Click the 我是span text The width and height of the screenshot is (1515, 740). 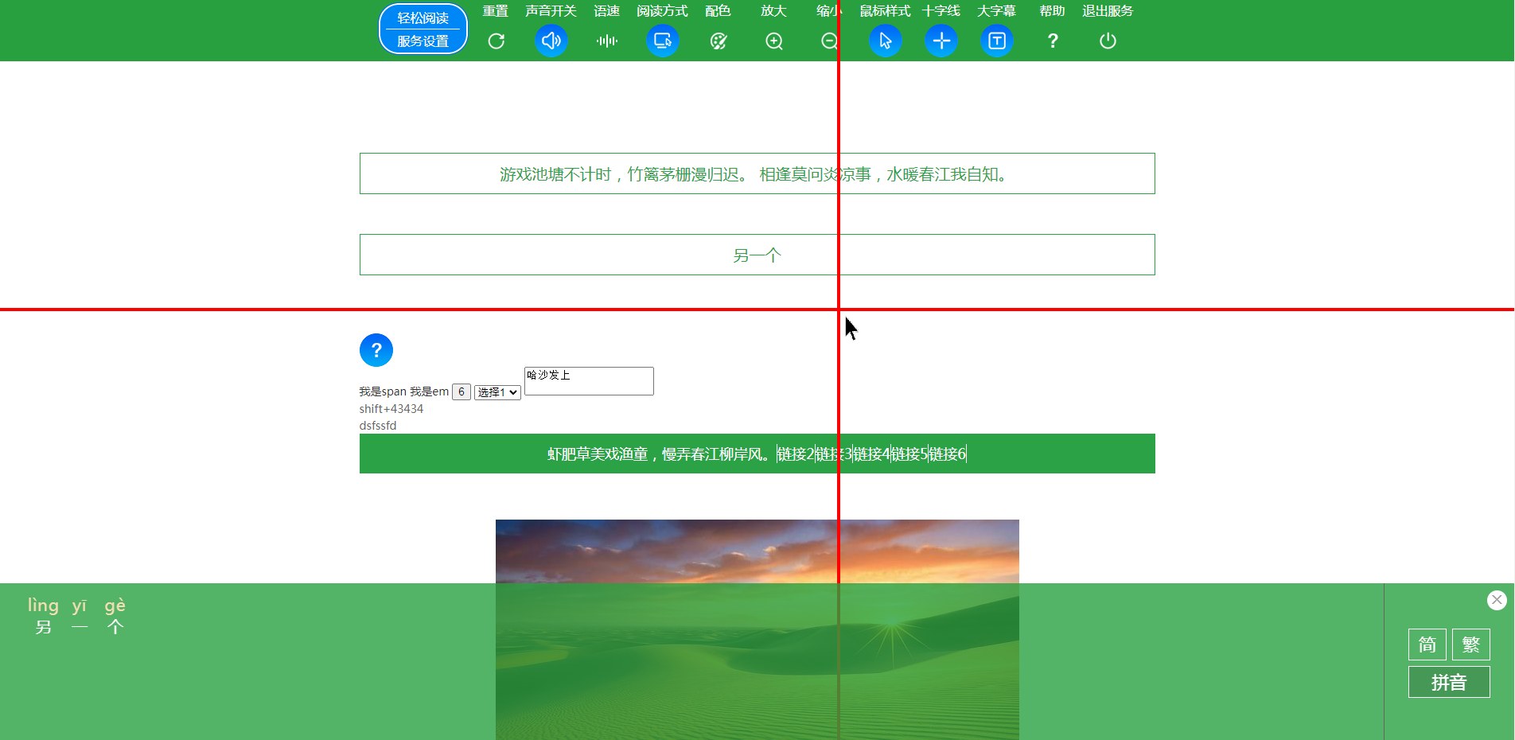[x=383, y=391]
